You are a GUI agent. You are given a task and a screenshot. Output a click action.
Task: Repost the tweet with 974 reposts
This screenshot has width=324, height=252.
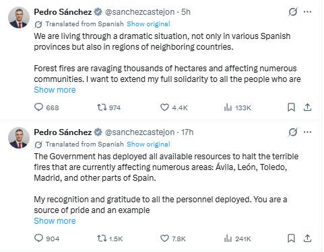102,108
